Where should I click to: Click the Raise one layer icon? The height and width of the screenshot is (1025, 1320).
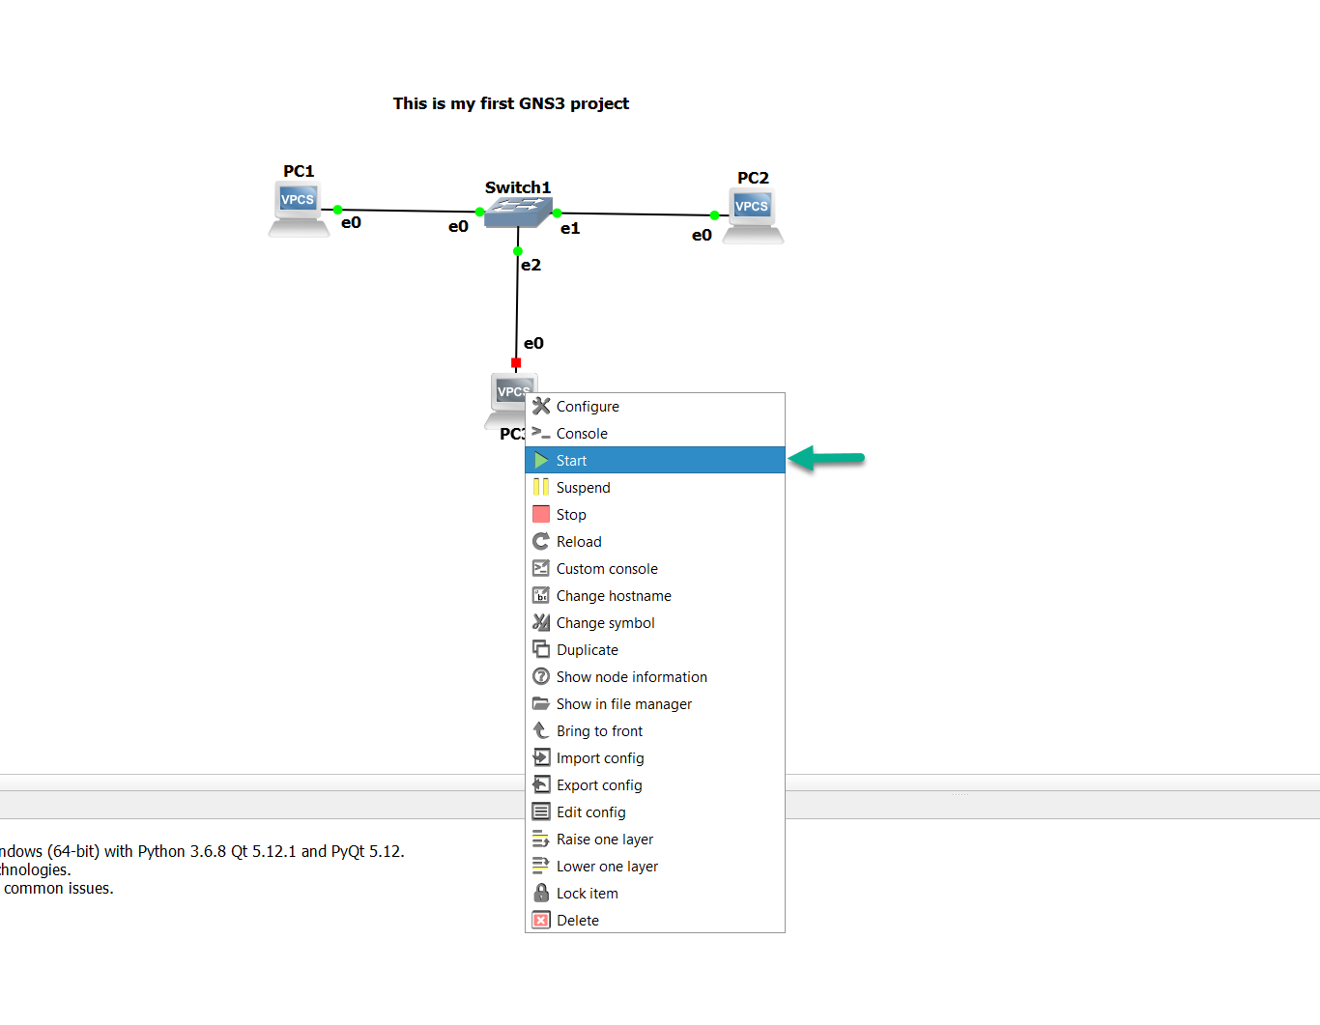(541, 839)
